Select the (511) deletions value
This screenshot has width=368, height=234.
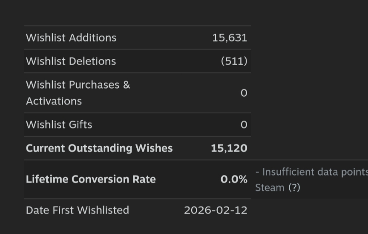(234, 61)
